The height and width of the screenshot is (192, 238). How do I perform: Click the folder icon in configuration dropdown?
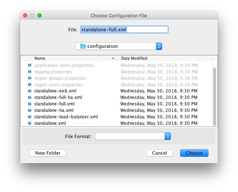83,46
